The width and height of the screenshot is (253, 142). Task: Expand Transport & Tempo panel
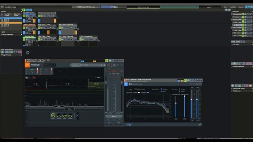[232, 89]
